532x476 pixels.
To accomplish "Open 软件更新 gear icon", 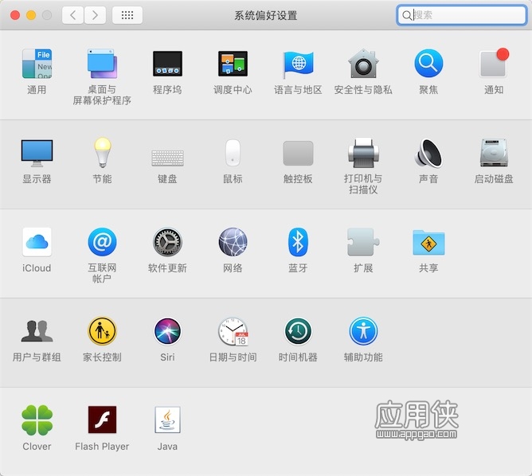I will point(167,242).
